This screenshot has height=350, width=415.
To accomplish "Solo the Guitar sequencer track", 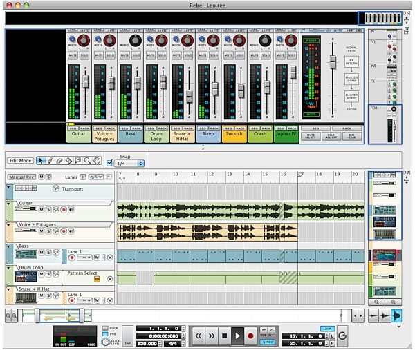I will (x=48, y=210).
